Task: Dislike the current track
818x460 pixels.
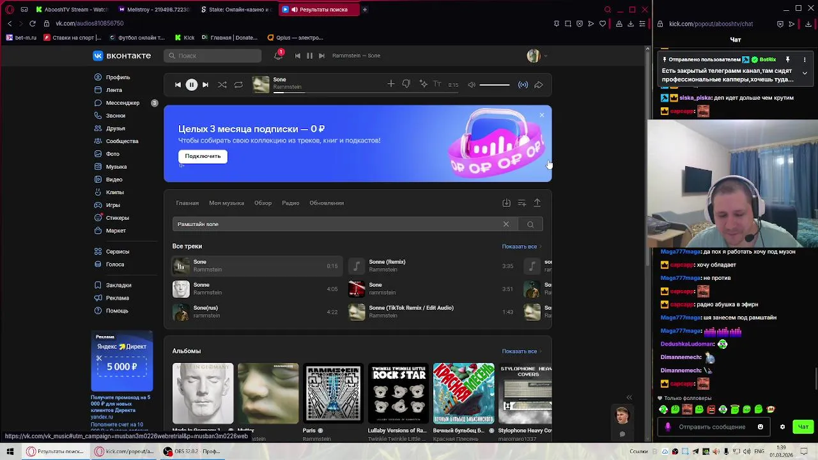Action: coord(406,84)
